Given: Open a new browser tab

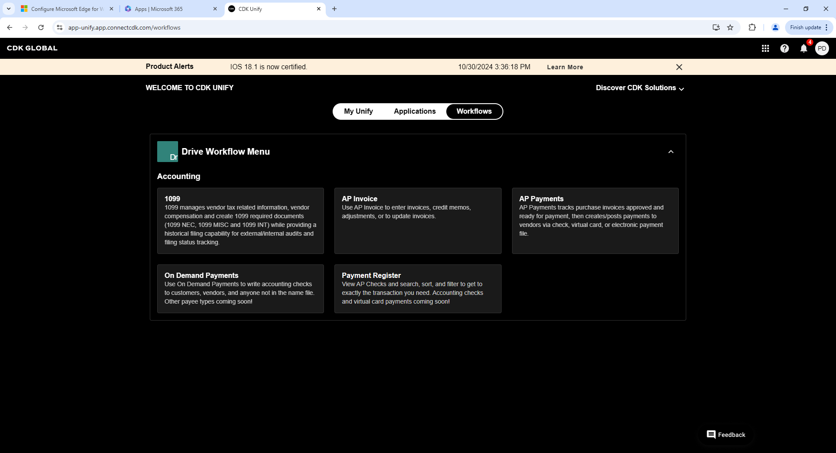Looking at the screenshot, I should coord(334,9).
